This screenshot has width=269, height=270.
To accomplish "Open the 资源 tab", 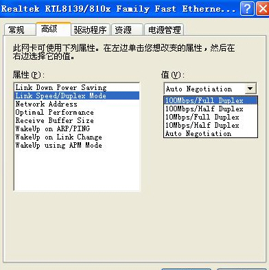I will [x=127, y=30].
